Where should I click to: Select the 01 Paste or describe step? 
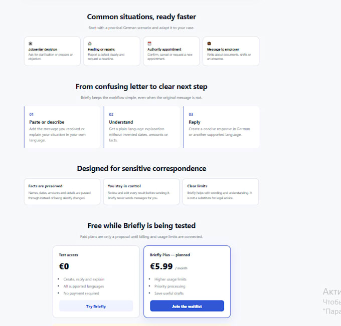click(62, 127)
